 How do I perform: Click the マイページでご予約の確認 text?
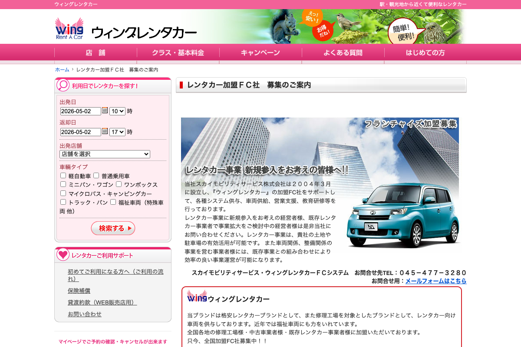pyautogui.click(x=113, y=342)
